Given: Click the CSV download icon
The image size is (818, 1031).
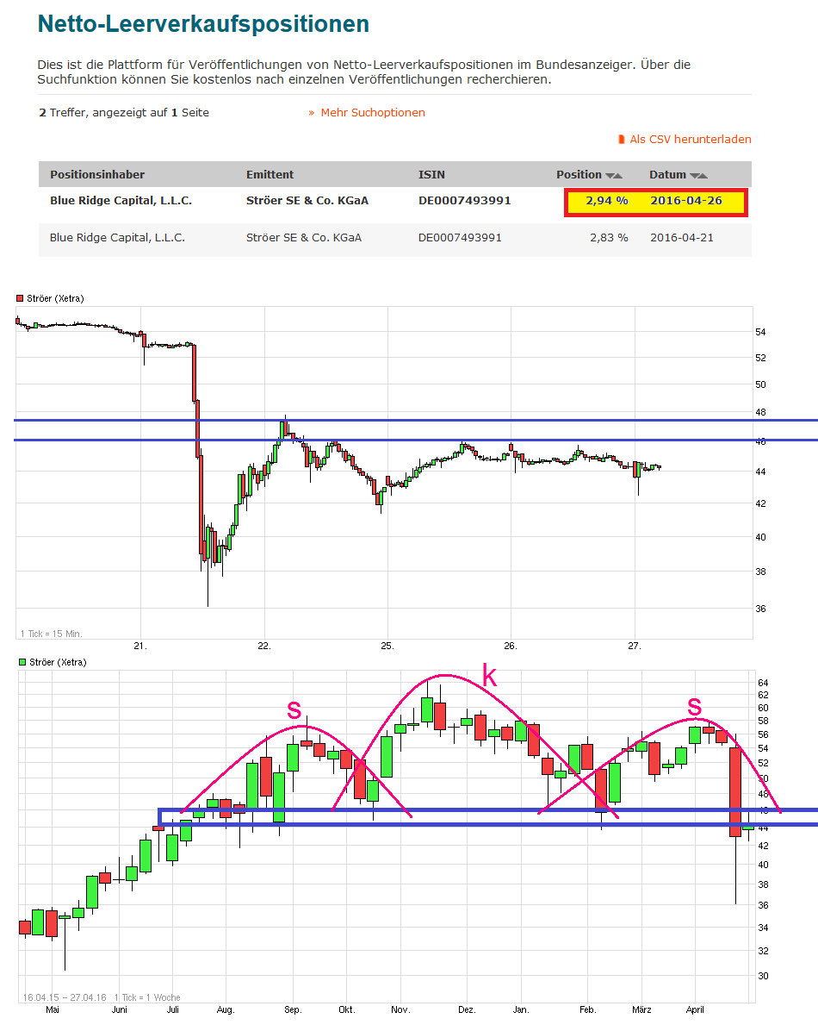Looking at the screenshot, I should tap(622, 139).
